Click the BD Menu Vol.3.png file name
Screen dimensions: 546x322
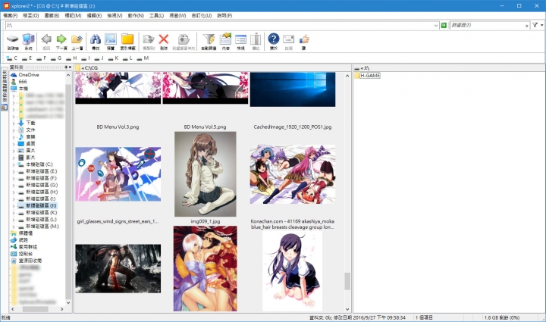[x=118, y=127]
